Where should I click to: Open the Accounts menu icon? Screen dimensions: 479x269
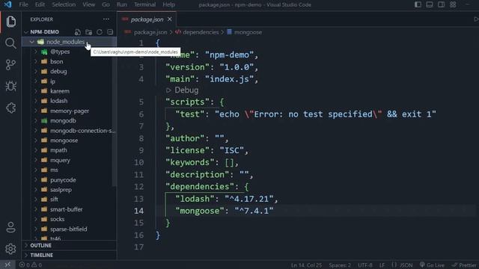click(x=10, y=227)
